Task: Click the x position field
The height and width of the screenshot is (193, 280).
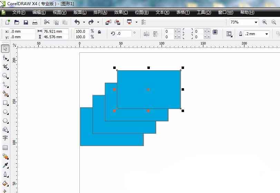Action: pos(22,31)
